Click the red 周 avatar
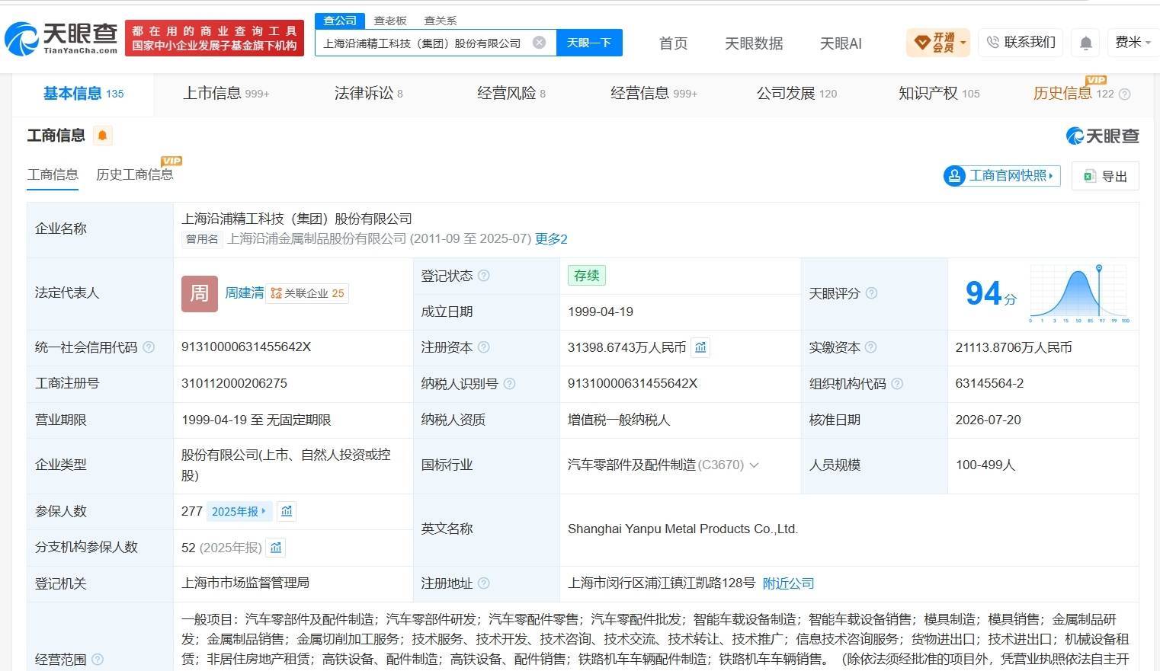This screenshot has height=671, width=1160. coord(200,293)
